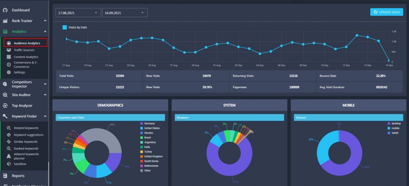Click the 13 Sep peak data point
The image size is (409, 186).
(x=357, y=35)
